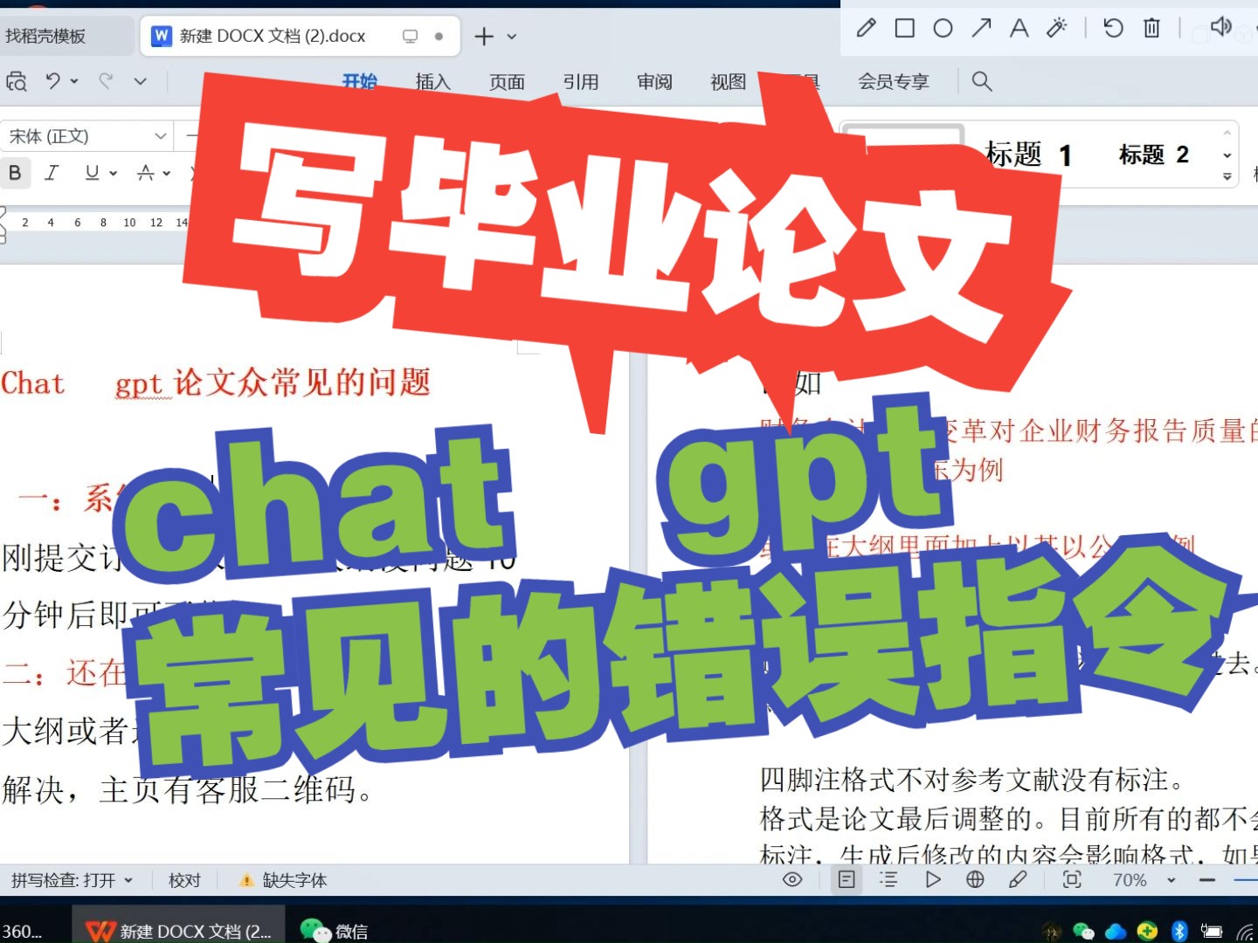The image size is (1258, 943).
Task: Select the pencil annotation tool
Action: tap(866, 29)
